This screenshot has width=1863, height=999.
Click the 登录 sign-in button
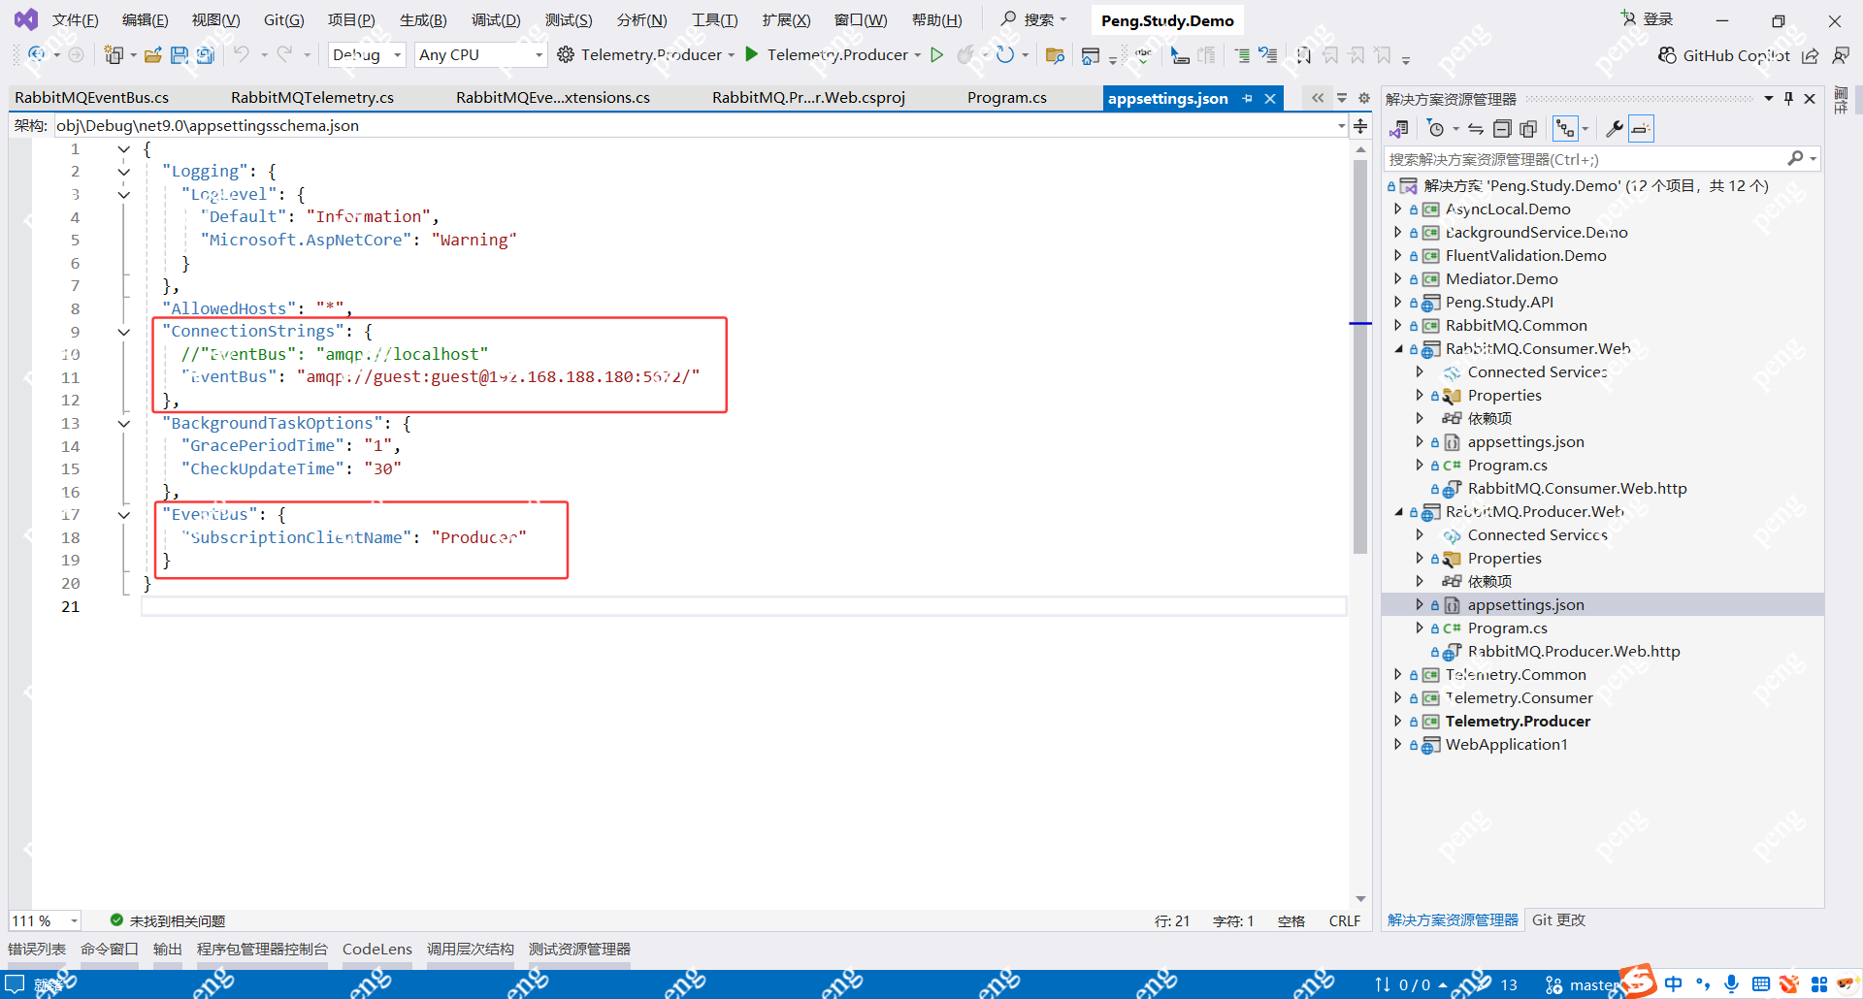[x=1648, y=19]
